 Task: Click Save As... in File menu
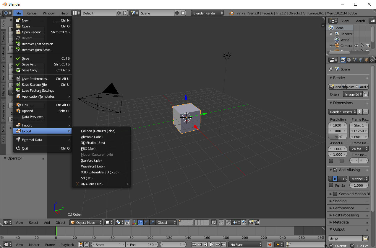[43, 64]
